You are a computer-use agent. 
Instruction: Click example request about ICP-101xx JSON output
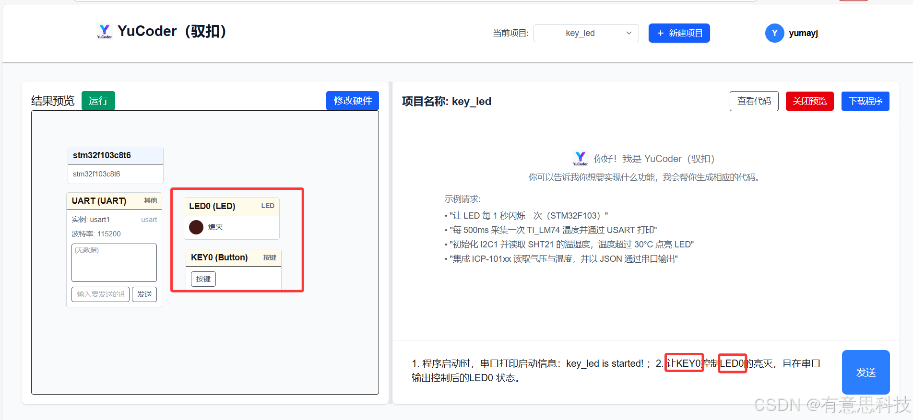[561, 259]
